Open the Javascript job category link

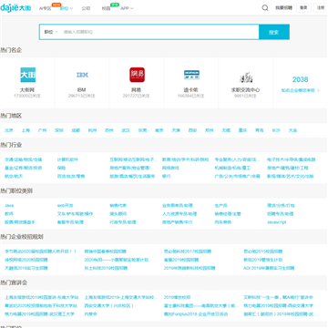pos(277,222)
